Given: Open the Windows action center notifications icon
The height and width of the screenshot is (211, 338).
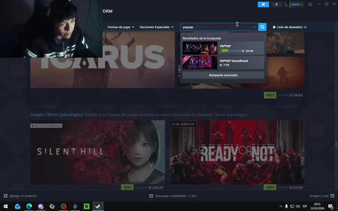Looking at the screenshot, I should point(331,207).
